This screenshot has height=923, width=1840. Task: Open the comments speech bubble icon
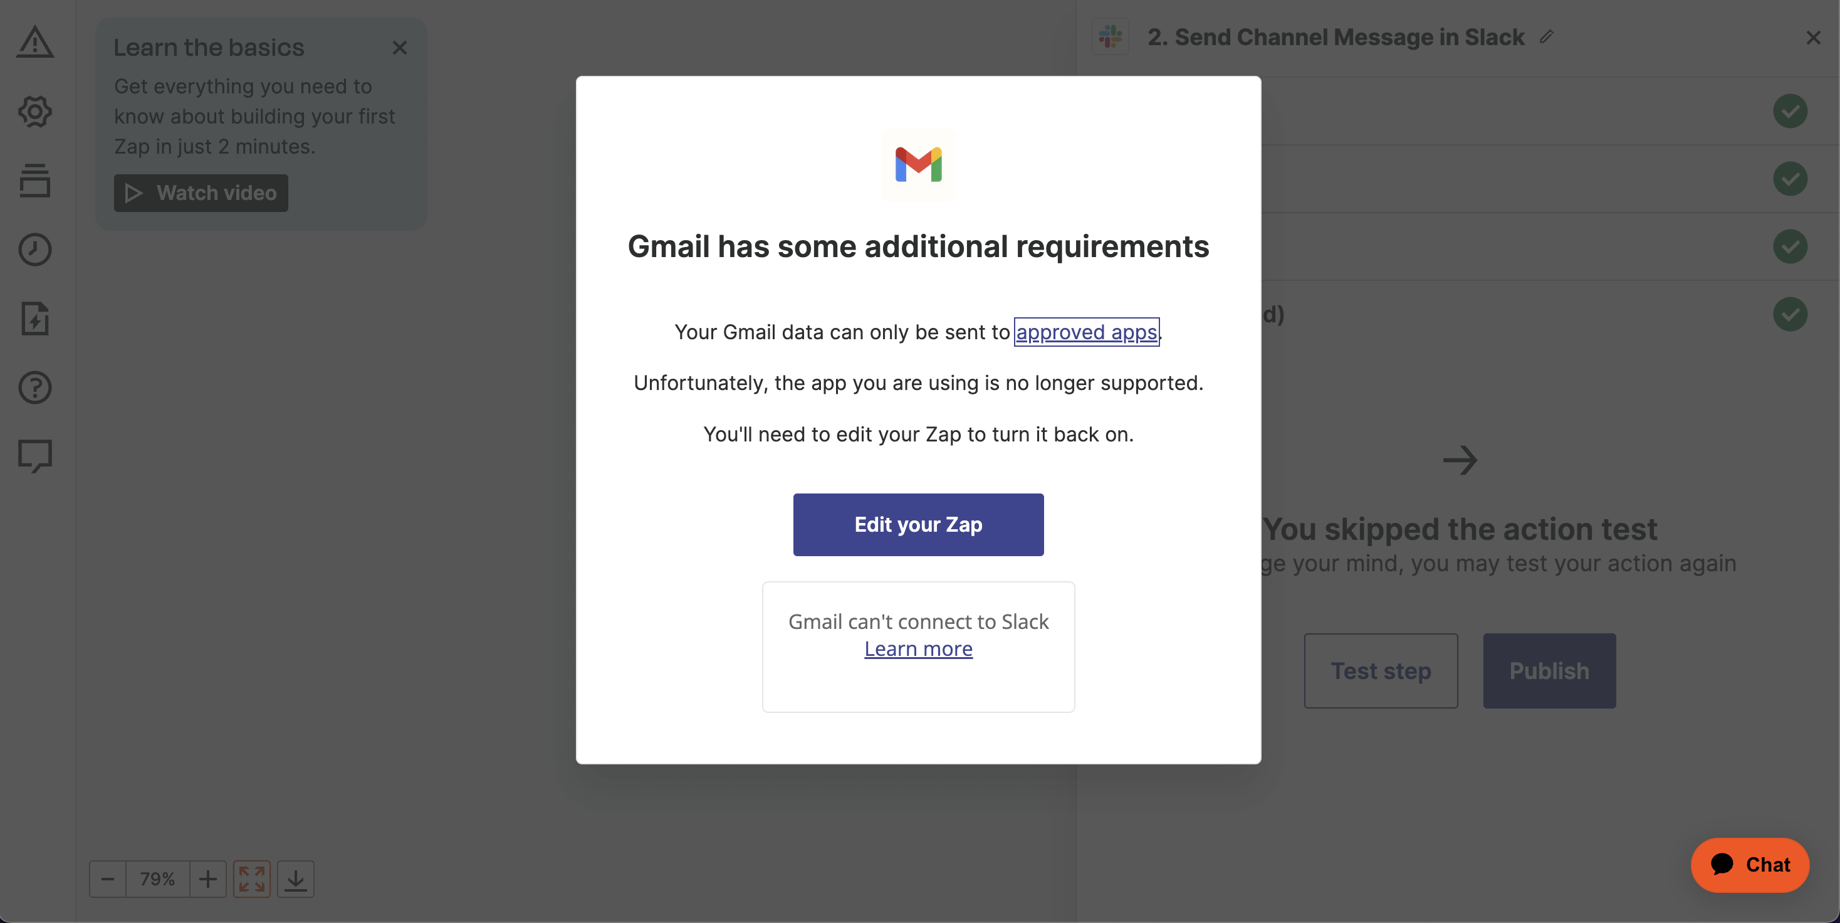click(x=35, y=456)
